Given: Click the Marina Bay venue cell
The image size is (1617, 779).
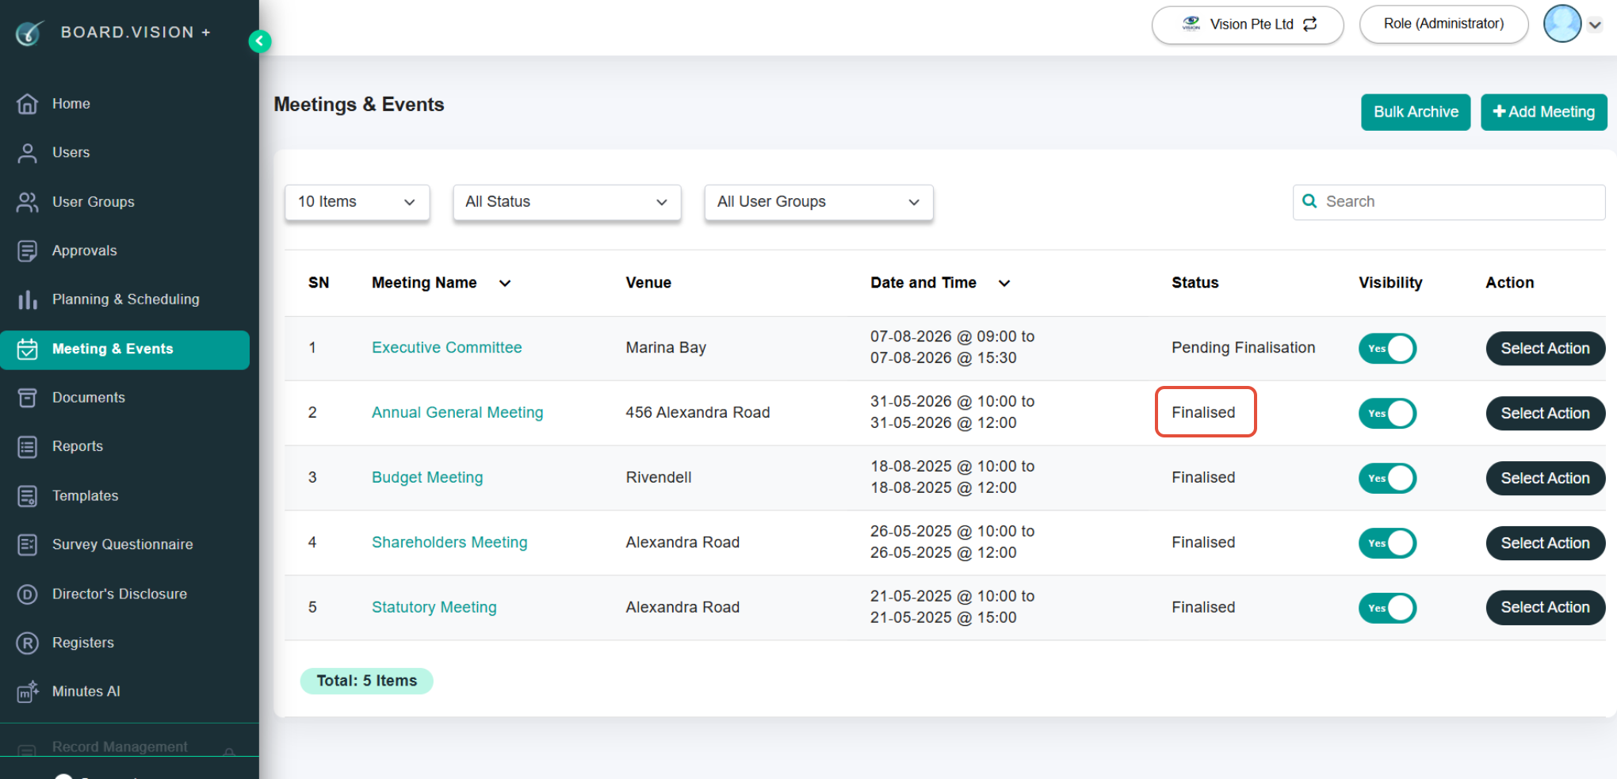Looking at the screenshot, I should tap(666, 348).
